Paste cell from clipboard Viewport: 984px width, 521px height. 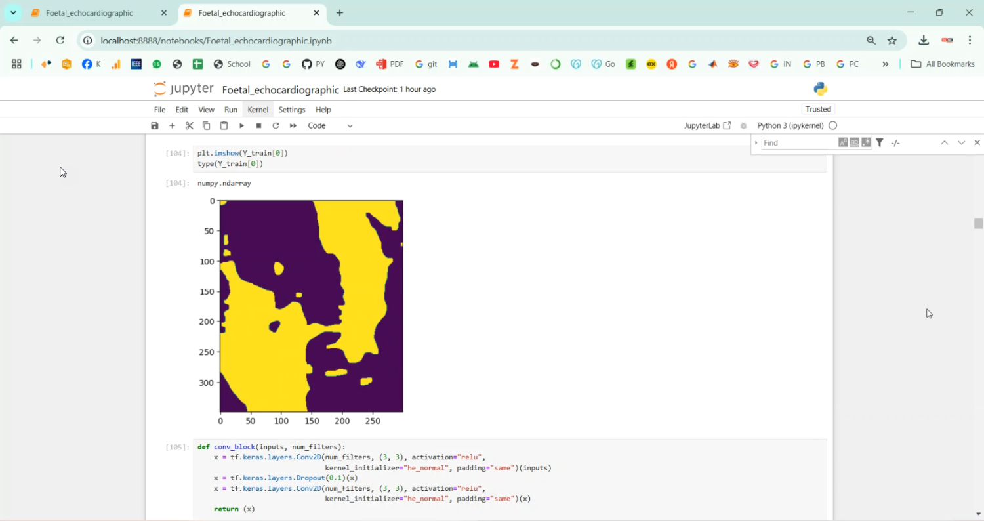pyautogui.click(x=224, y=125)
